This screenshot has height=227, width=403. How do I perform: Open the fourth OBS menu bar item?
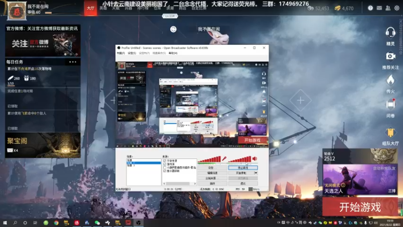click(159, 53)
